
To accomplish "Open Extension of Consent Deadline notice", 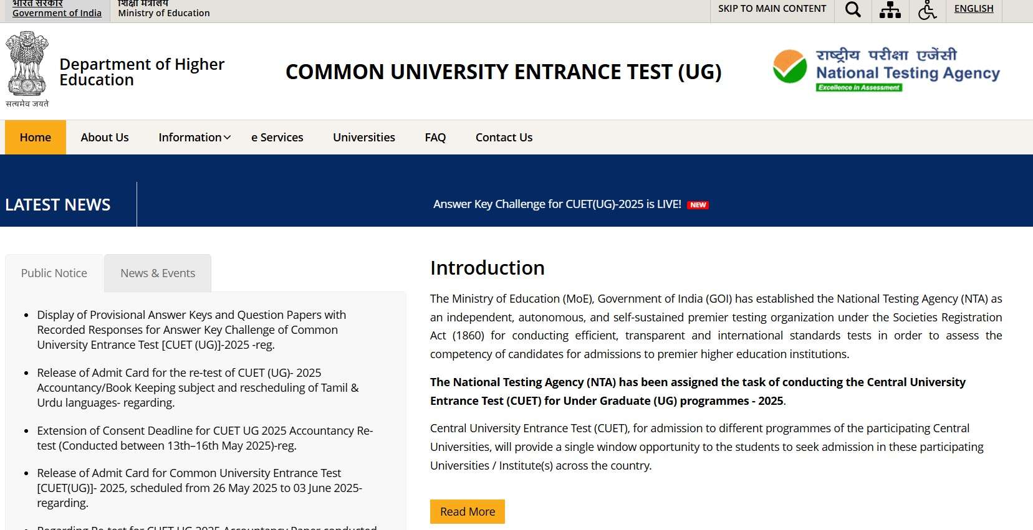I will coord(204,438).
